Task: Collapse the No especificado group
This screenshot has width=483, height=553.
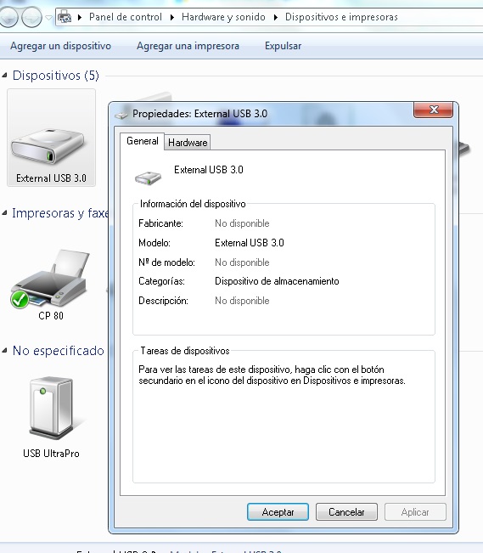Action: [x=4, y=350]
